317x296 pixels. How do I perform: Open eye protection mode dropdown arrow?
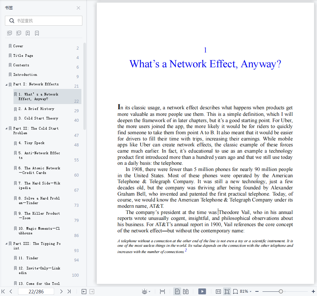(x=150, y=291)
